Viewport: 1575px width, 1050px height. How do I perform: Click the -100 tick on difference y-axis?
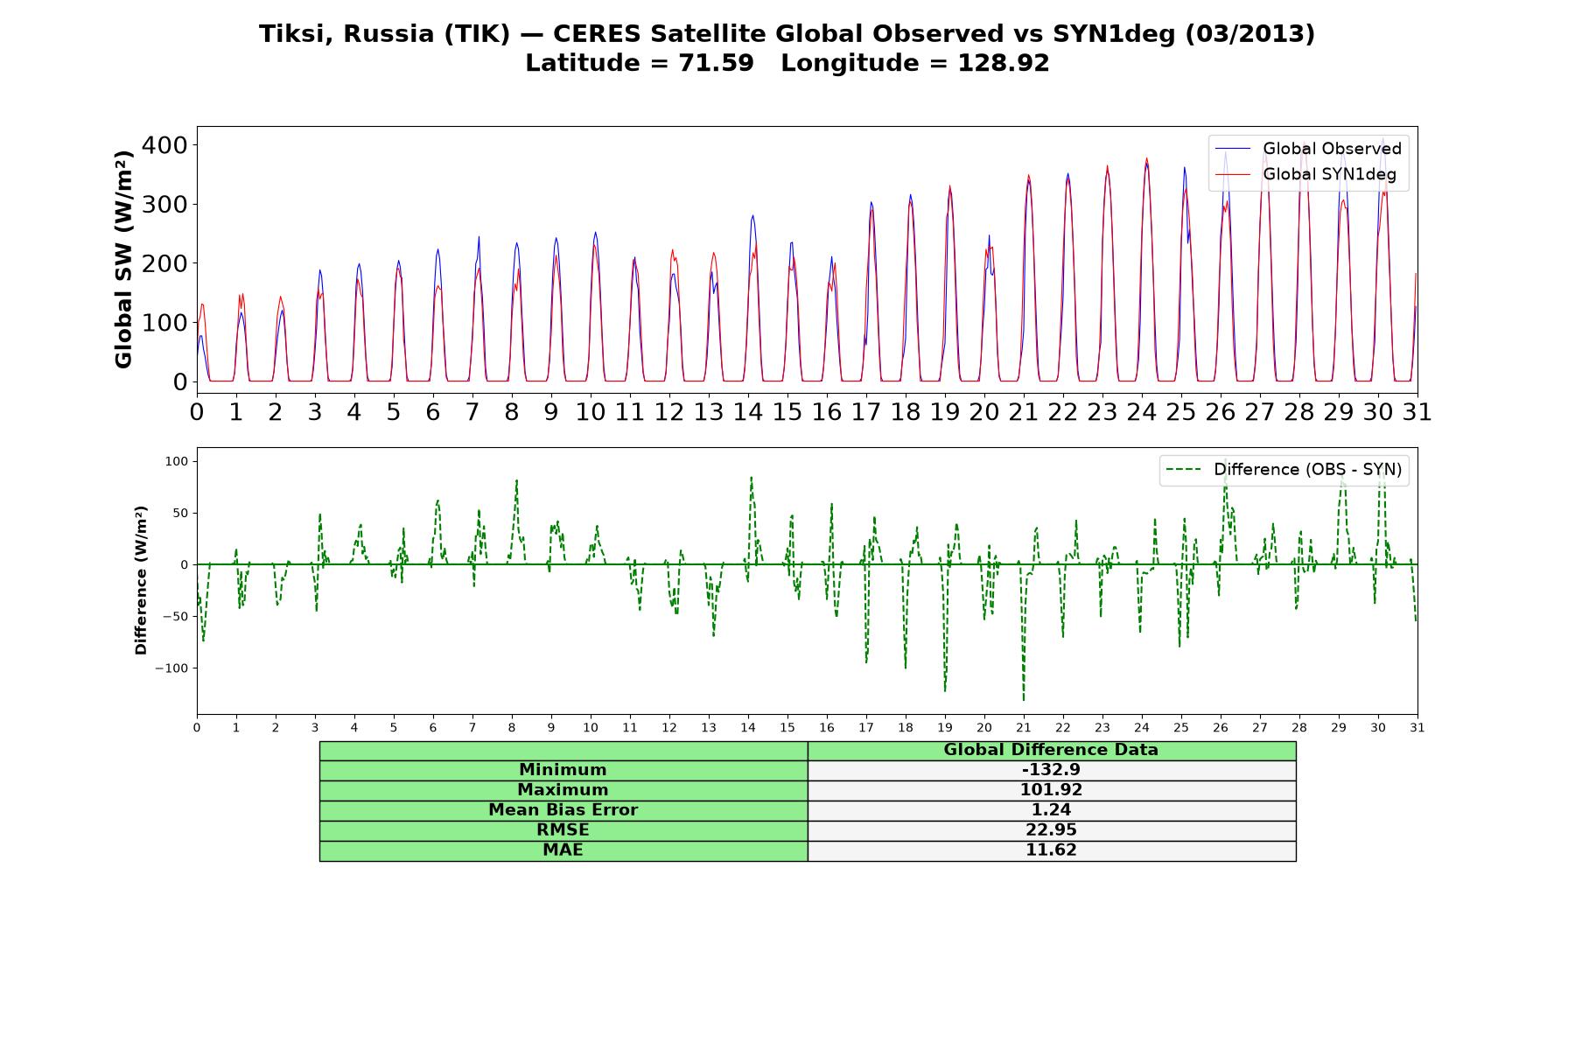pos(170,668)
